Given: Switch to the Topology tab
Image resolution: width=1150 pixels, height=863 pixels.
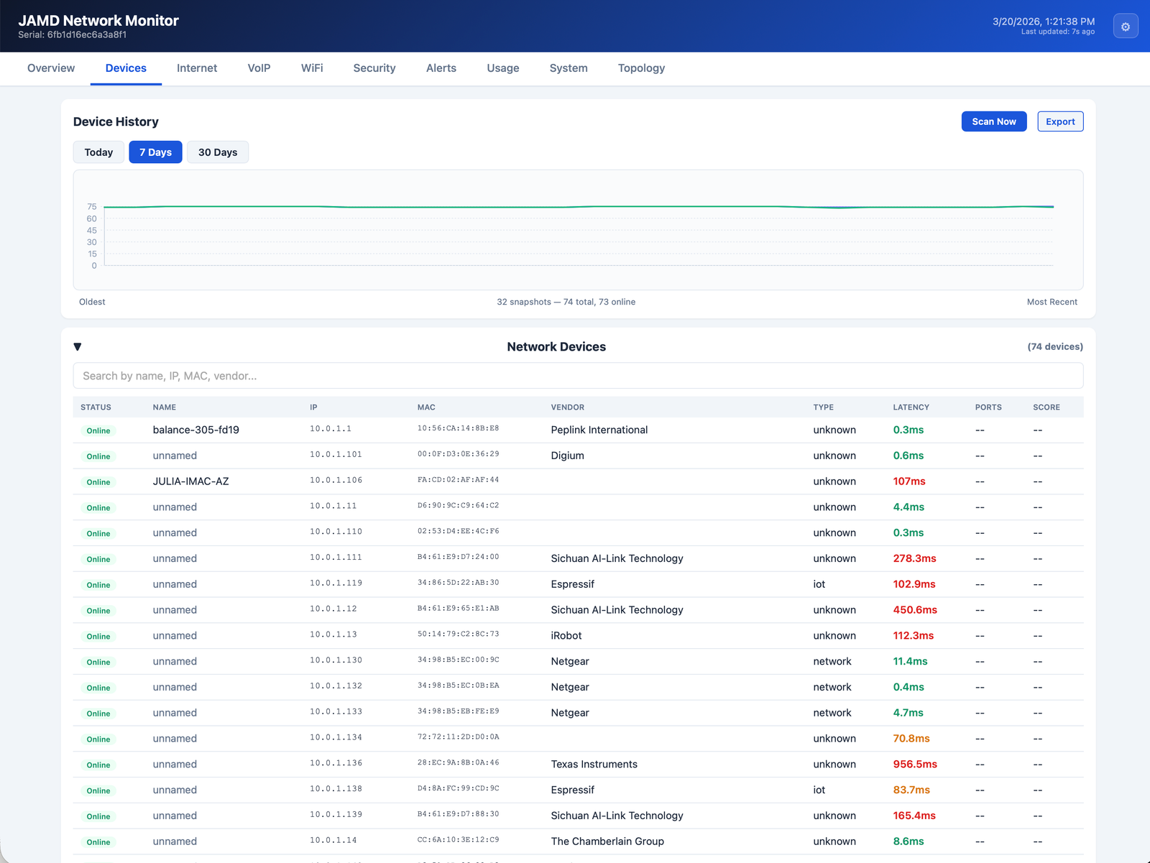Looking at the screenshot, I should (x=640, y=68).
